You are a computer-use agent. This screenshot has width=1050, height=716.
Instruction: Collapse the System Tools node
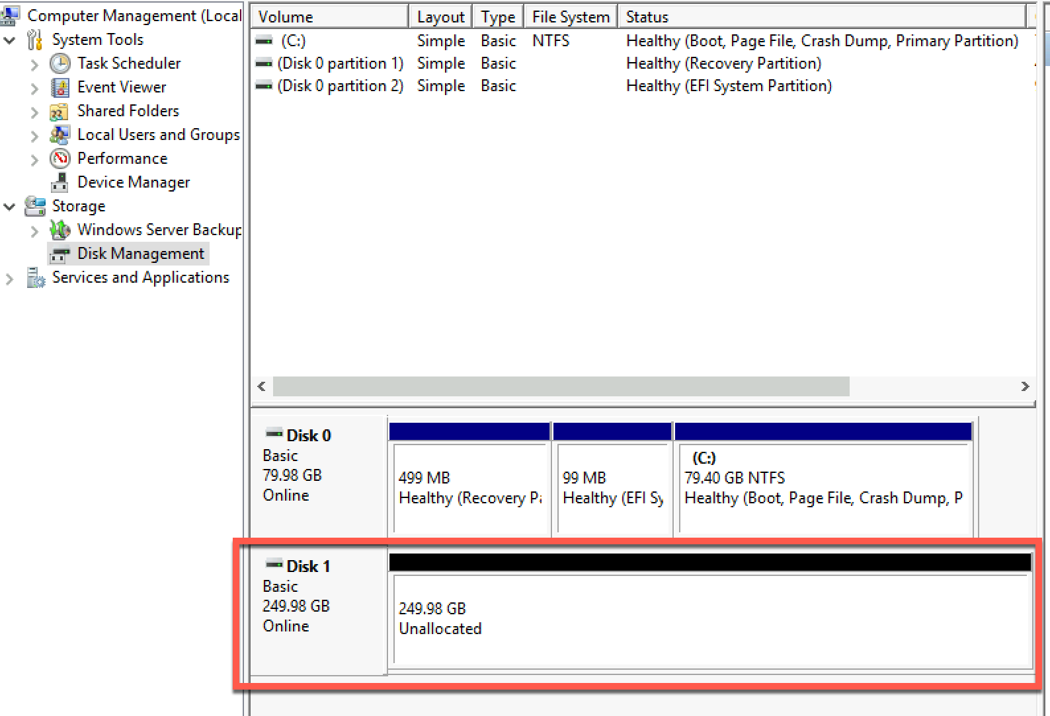pos(10,40)
